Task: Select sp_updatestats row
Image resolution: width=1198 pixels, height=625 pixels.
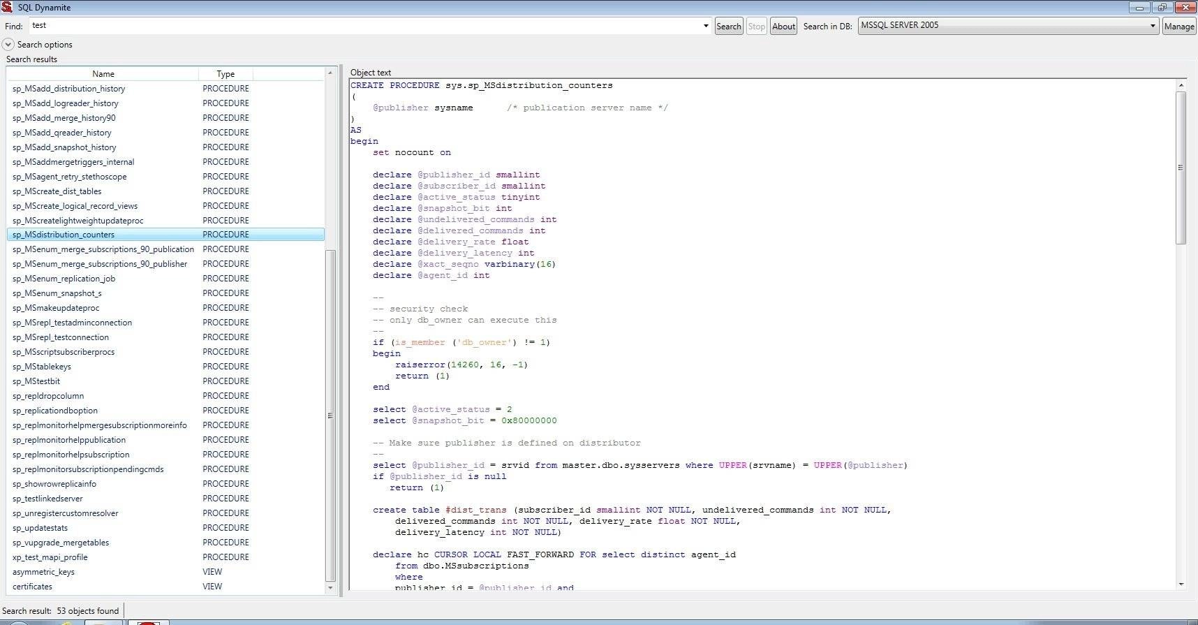Action: (x=166, y=528)
